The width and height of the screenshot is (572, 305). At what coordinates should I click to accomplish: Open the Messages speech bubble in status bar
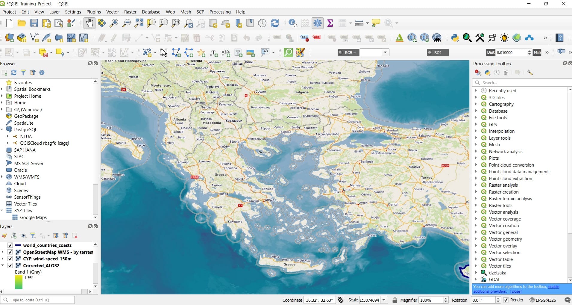[567, 300]
